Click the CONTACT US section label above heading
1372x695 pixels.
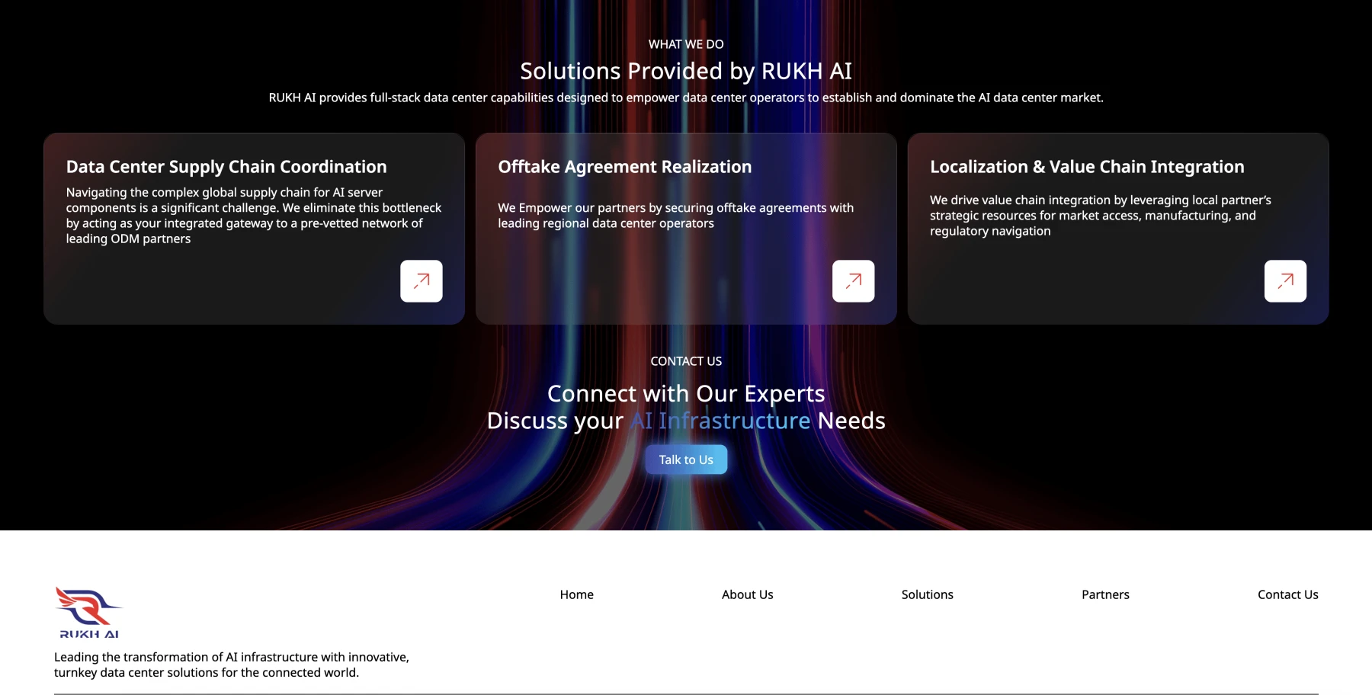click(x=686, y=361)
